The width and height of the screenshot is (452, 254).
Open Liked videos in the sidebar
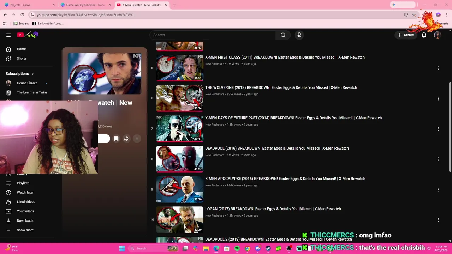click(26, 202)
